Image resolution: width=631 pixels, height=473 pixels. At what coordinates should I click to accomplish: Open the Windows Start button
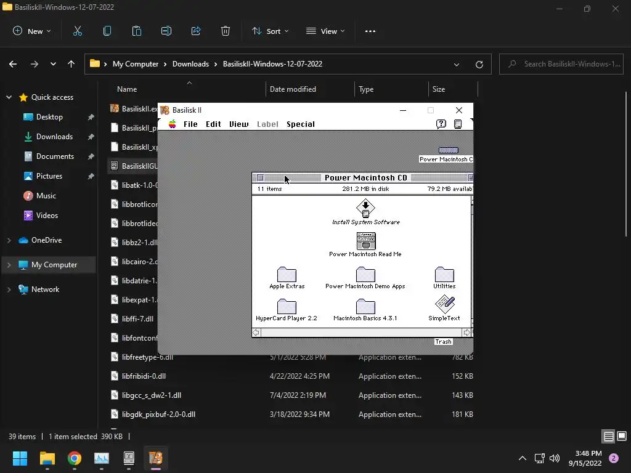tap(20, 458)
